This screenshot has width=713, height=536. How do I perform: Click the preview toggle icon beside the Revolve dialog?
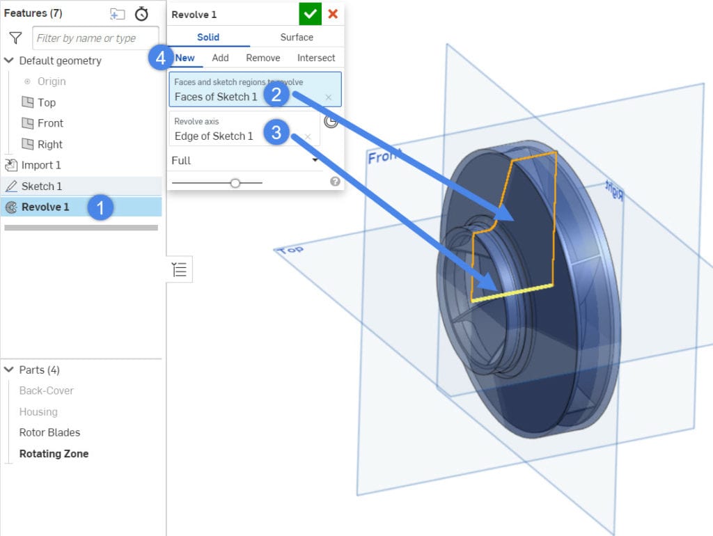click(x=332, y=122)
